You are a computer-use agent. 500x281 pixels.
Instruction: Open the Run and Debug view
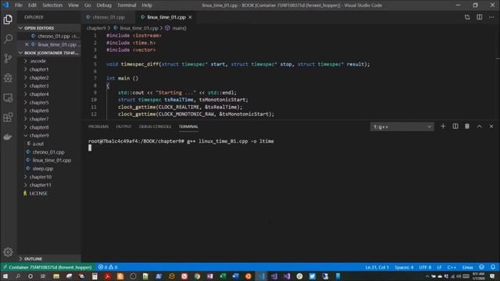[8, 78]
